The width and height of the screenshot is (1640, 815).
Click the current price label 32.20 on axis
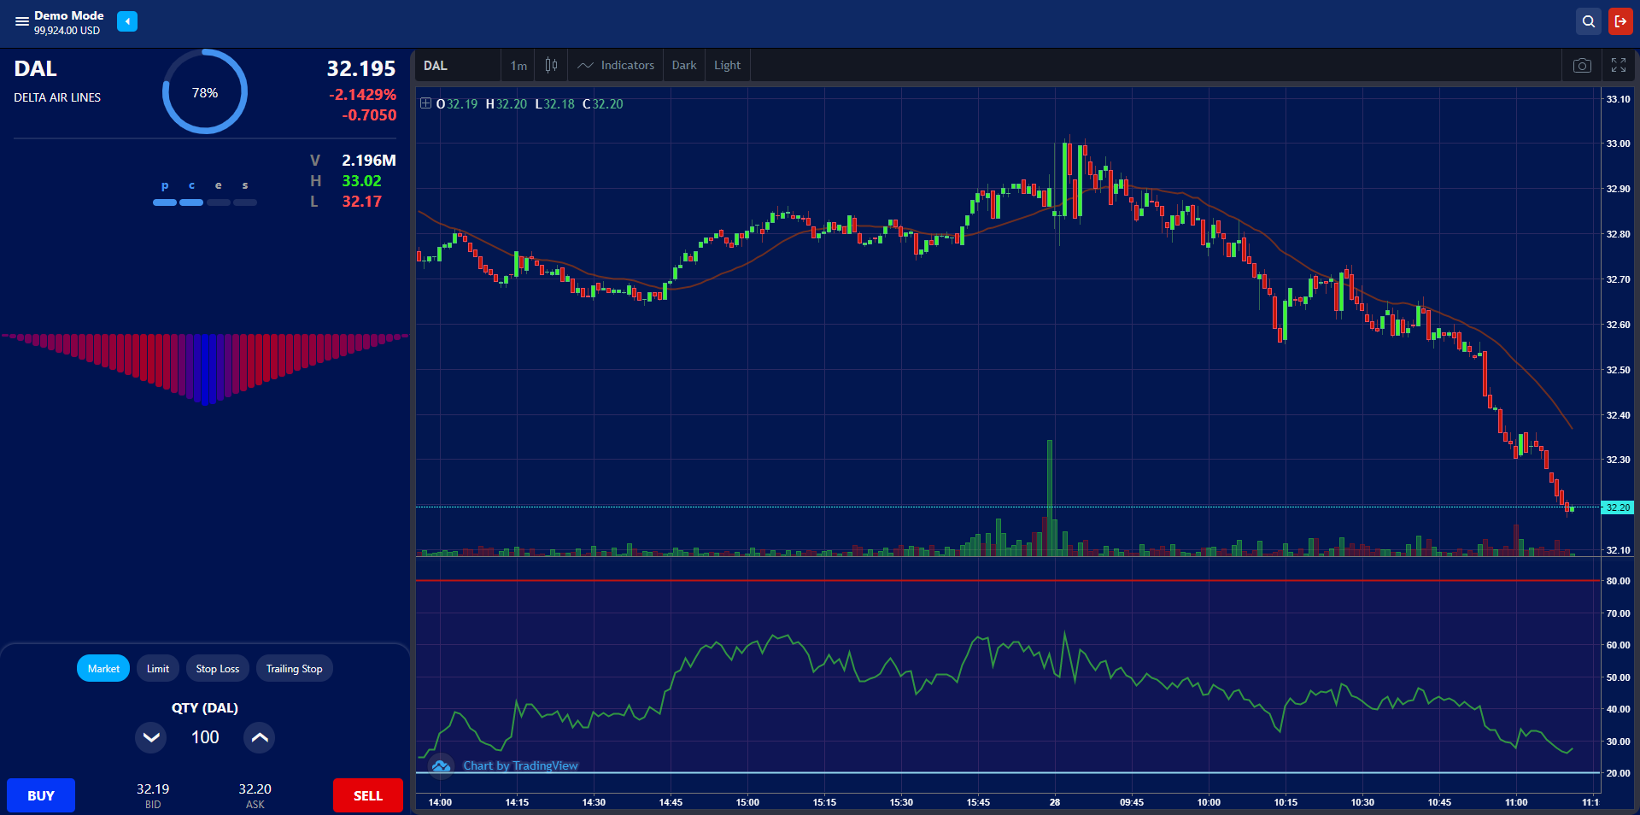coord(1618,507)
